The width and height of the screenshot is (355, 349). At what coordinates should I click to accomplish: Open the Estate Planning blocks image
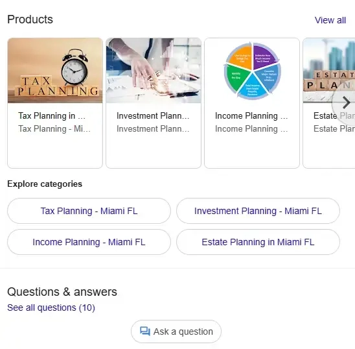tap(329, 71)
